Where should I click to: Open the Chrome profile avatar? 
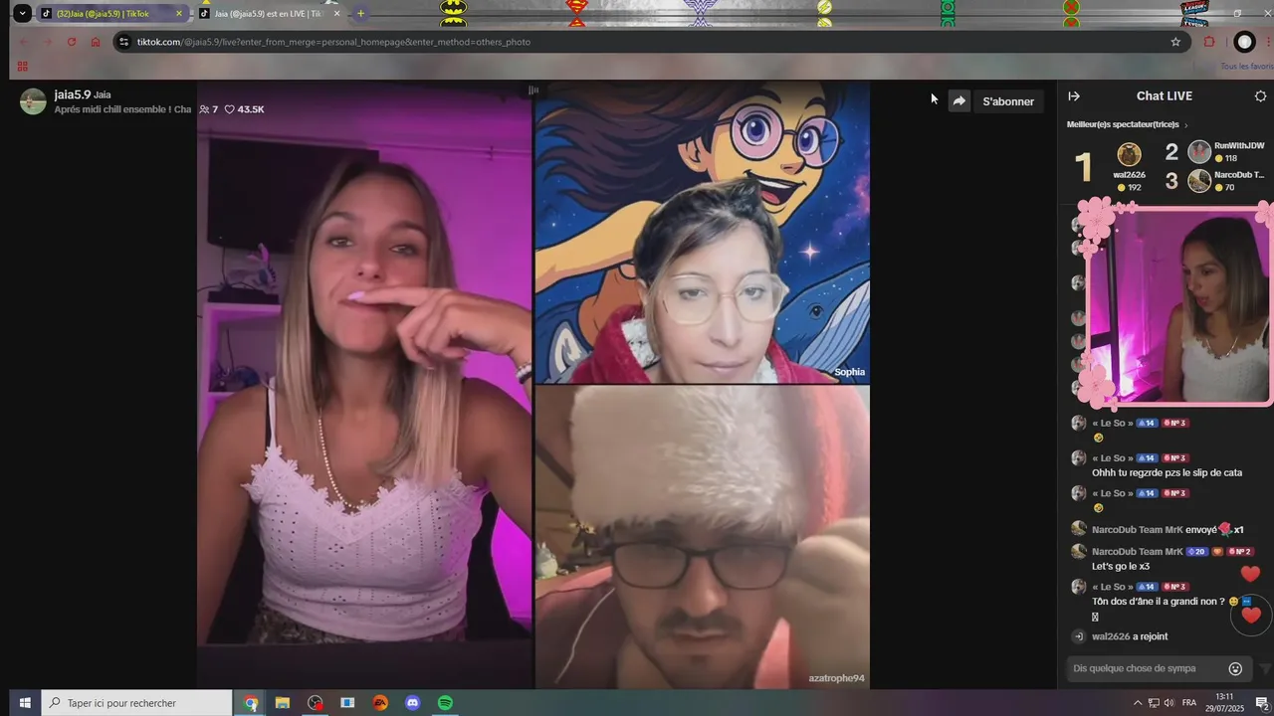(x=1244, y=42)
